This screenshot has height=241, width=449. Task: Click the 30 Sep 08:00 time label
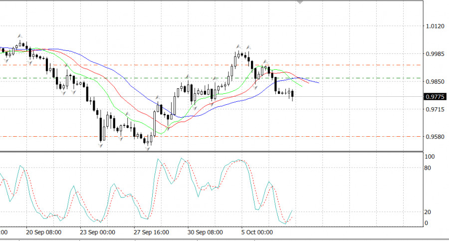[x=204, y=233]
